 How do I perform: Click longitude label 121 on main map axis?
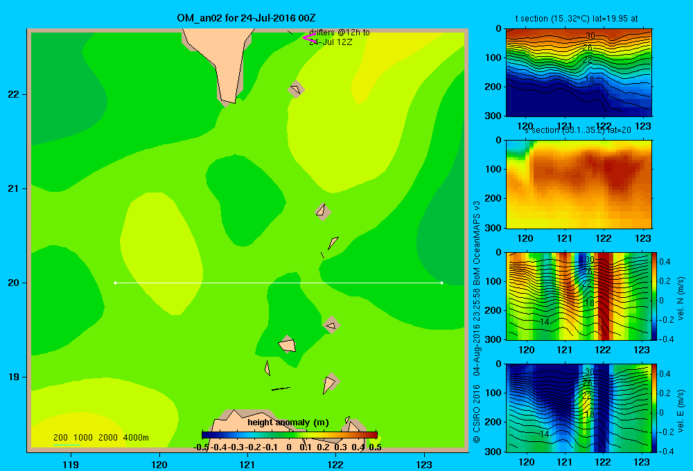(247, 464)
